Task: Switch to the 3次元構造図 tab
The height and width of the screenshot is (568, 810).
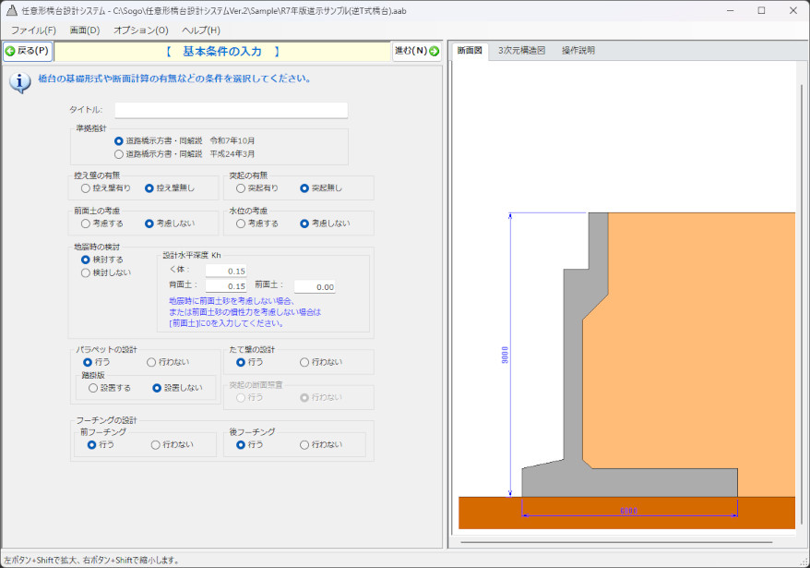Action: click(521, 51)
